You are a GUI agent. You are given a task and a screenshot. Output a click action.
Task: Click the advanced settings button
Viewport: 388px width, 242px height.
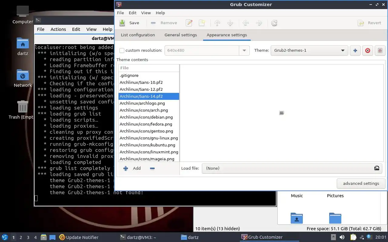[x=361, y=183]
